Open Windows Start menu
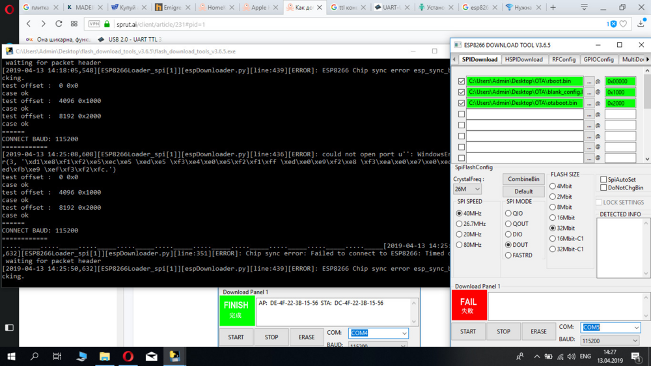Image resolution: width=651 pixels, height=366 pixels. pos(11,356)
